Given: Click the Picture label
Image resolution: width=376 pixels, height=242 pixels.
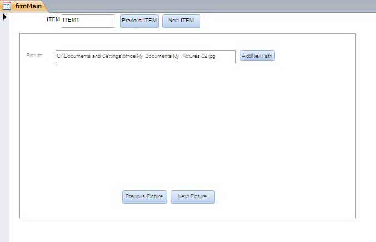Looking at the screenshot, I should tap(34, 56).
